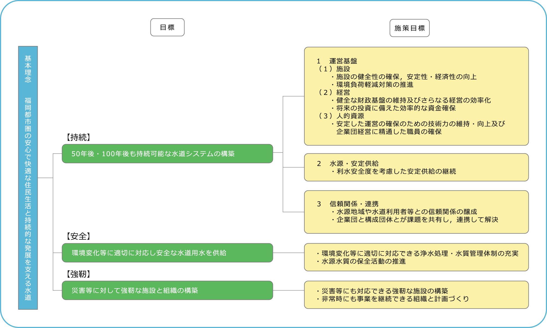Select the blue 基本理念 vertical banner
This screenshot has height=328, width=547.
pos(28,178)
